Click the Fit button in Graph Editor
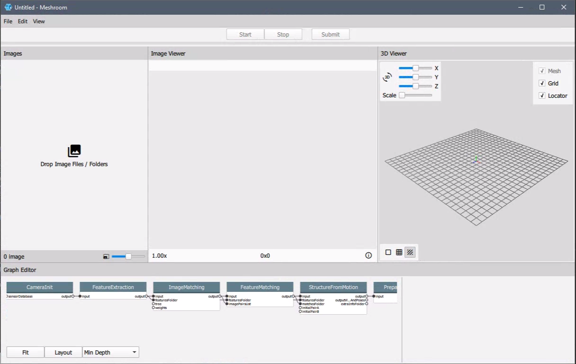This screenshot has width=576, height=364. [x=26, y=352]
